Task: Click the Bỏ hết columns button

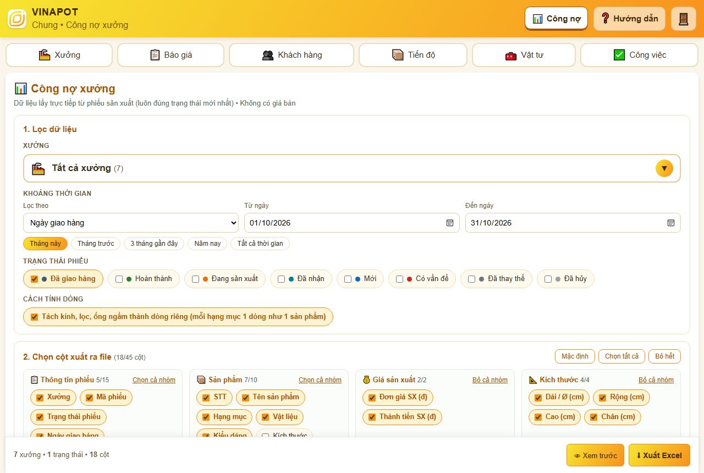Action: pyautogui.click(x=664, y=356)
